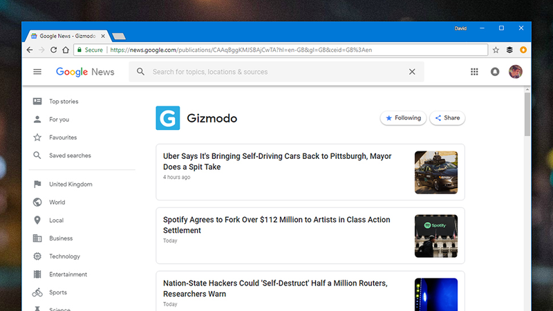Screen dimensions: 553x311
Task: Open Saved searches
Action: click(70, 155)
